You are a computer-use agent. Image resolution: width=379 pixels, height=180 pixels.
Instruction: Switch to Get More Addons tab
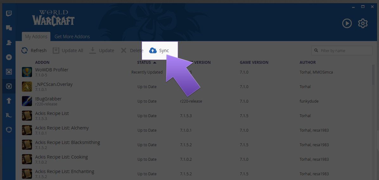coord(72,37)
